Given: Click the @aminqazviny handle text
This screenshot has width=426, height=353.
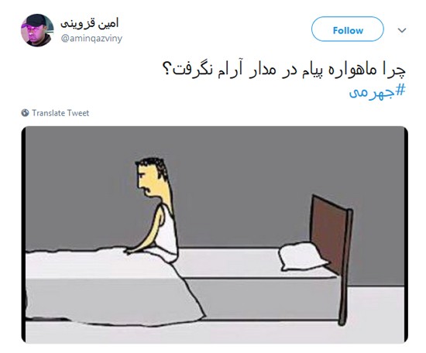Looking at the screenshot, I should pyautogui.click(x=91, y=38).
